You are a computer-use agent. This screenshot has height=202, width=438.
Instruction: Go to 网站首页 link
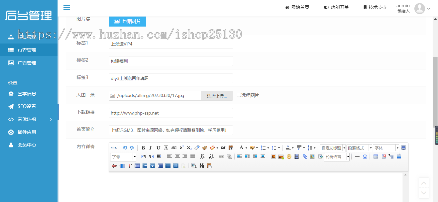[x=297, y=7]
